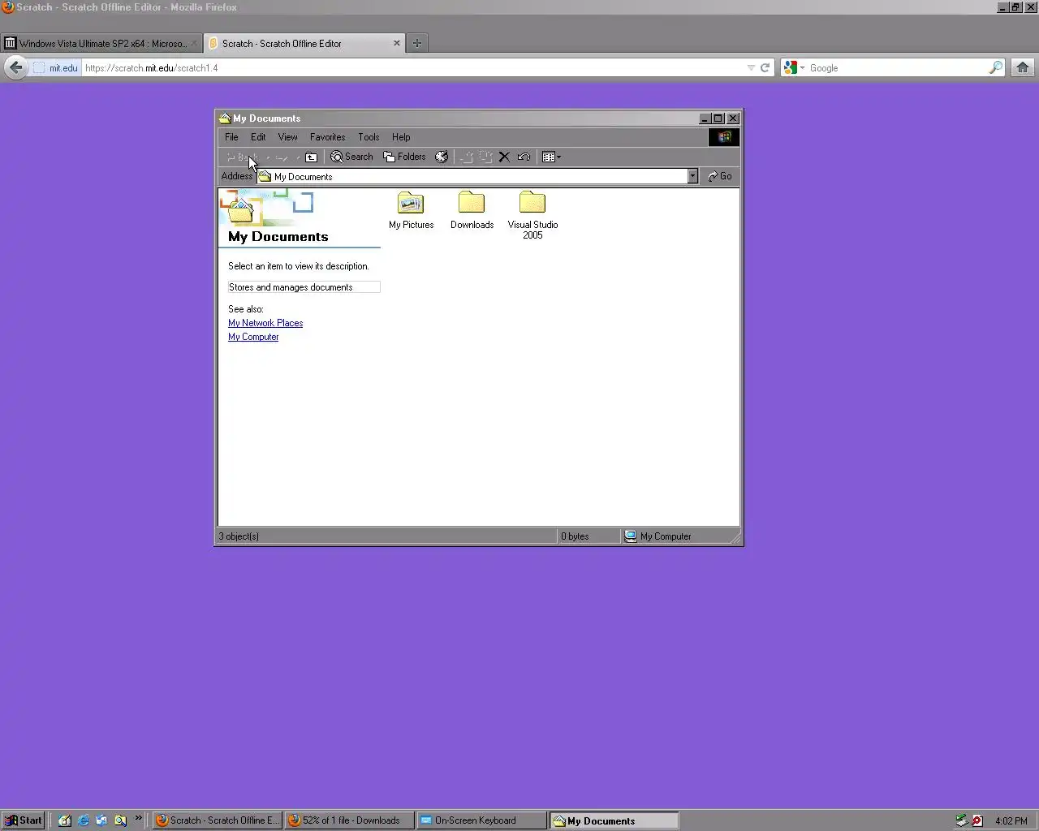
Task: Open the File menu
Action: 231,137
